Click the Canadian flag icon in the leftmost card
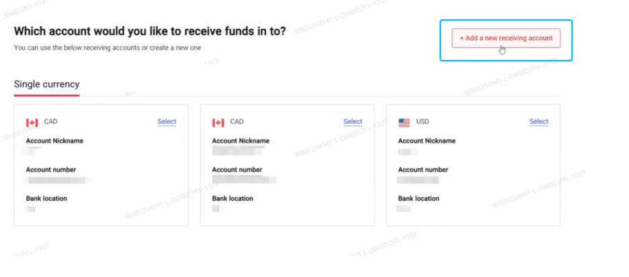The image size is (629, 277). click(32, 122)
